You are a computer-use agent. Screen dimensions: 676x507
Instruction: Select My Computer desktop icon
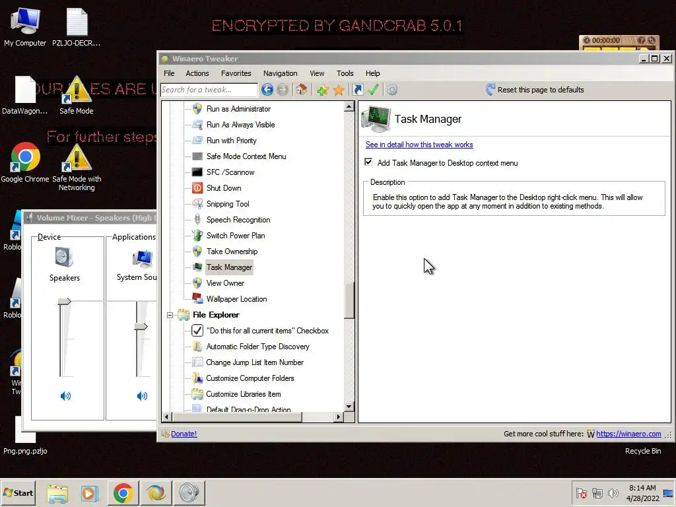point(25,27)
